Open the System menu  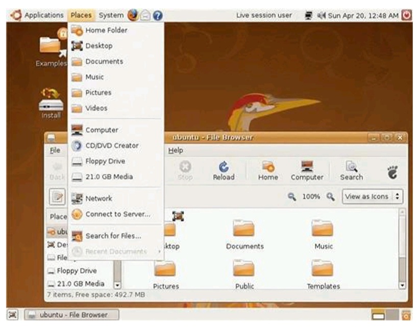111,15
